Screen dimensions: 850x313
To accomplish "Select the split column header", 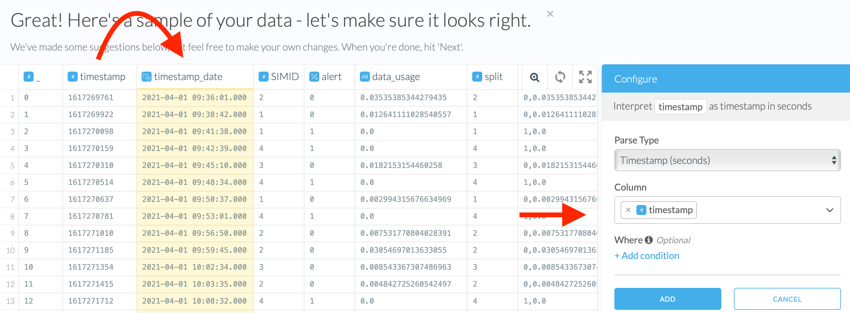I will 493,77.
